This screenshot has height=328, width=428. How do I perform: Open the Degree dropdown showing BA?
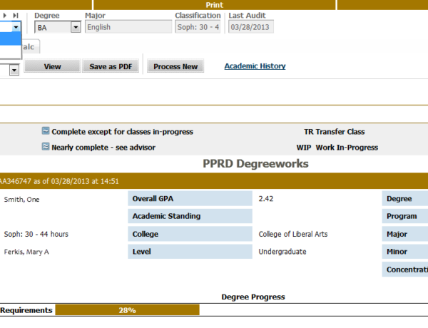76,27
